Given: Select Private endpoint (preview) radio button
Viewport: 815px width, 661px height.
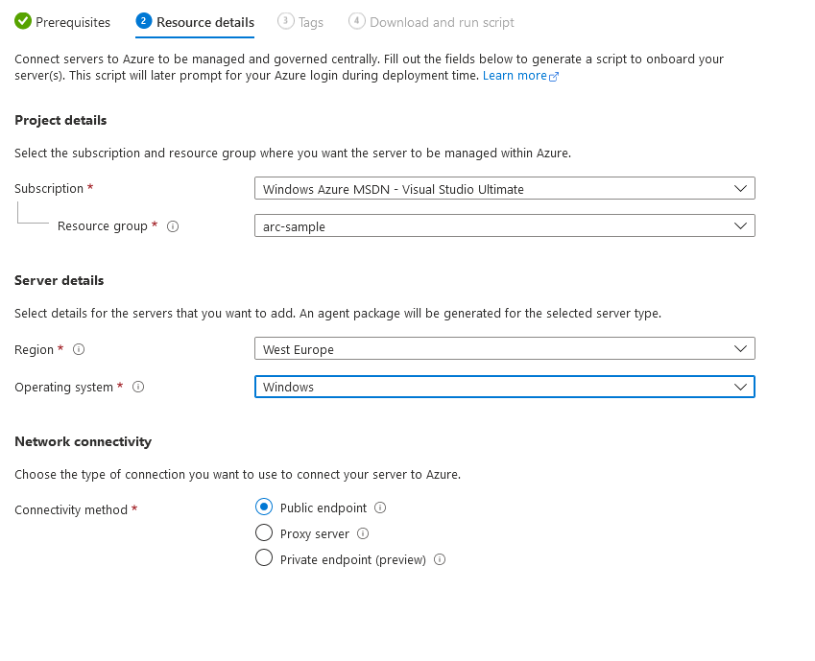Looking at the screenshot, I should [264, 558].
